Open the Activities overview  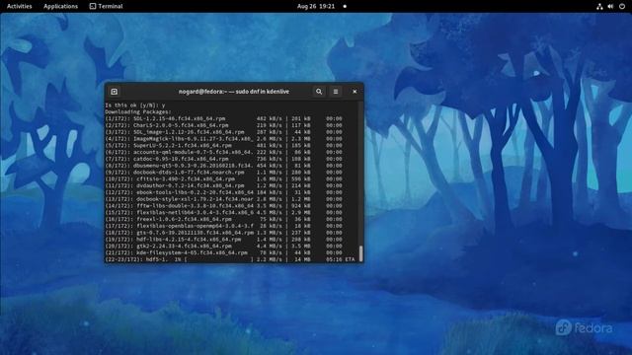[x=20, y=6]
